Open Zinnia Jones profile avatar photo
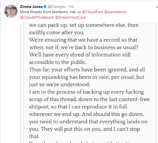 point(11,11)
